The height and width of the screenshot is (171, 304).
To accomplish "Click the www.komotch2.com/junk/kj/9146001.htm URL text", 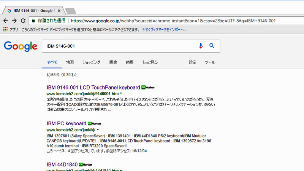I will [82, 94].
